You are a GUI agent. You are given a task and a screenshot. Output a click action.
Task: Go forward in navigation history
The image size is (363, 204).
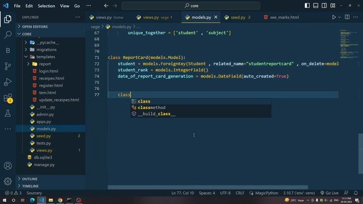pyautogui.click(x=115, y=6)
